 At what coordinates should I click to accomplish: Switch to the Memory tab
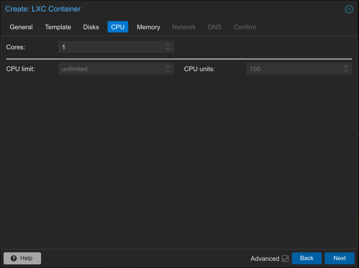pos(148,27)
